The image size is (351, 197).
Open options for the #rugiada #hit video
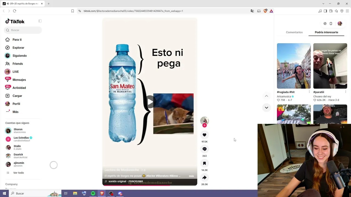309,92
